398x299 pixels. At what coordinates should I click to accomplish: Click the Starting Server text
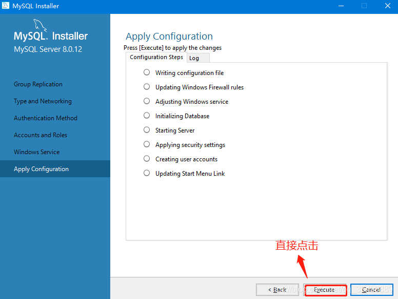(x=175, y=130)
